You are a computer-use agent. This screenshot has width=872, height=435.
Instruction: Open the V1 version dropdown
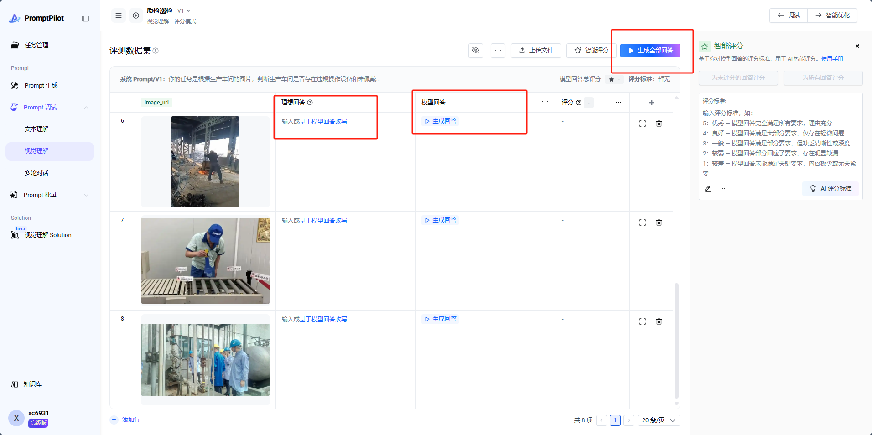(184, 11)
